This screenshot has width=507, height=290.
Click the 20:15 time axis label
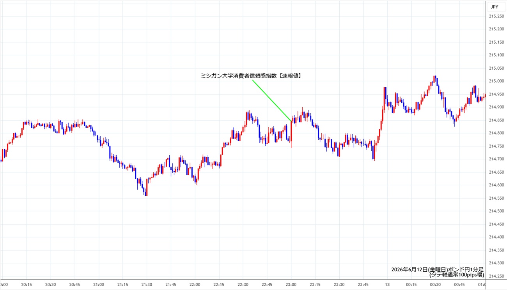pyautogui.click(x=27, y=285)
